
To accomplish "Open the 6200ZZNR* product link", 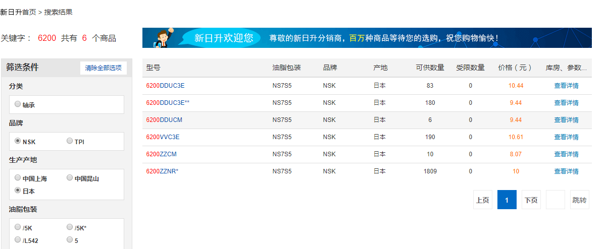I will coord(162,171).
